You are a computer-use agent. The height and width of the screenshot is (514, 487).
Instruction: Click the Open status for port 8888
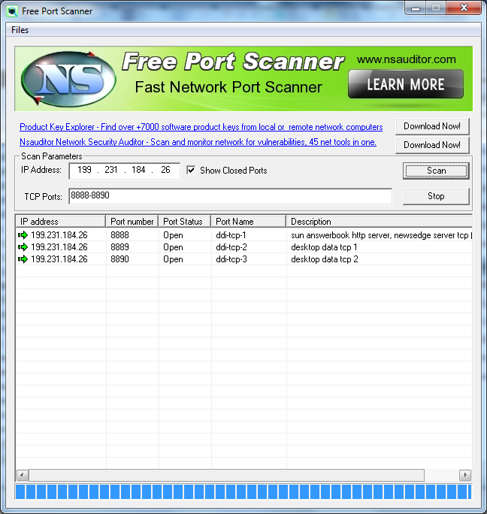[x=173, y=235]
